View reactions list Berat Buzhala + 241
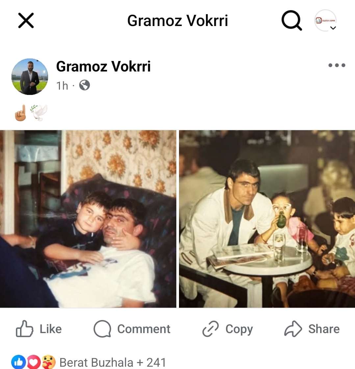Screen dimensions: 355x369 [x=113, y=362]
